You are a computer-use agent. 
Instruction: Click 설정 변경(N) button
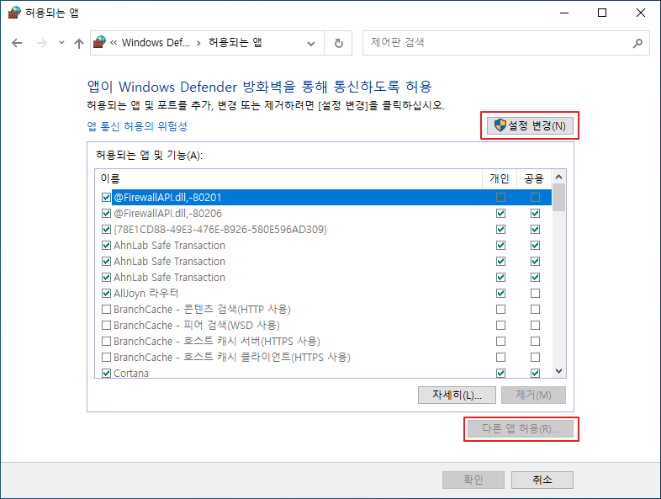(x=530, y=125)
